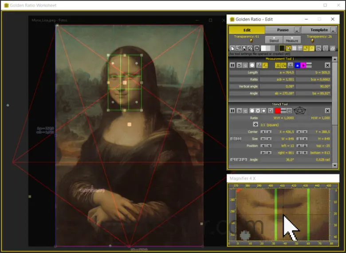Click the new file icon in toolbar
The image size is (346, 253).
232,48
